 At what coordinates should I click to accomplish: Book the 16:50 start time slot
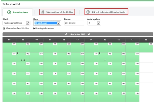[119, 97]
